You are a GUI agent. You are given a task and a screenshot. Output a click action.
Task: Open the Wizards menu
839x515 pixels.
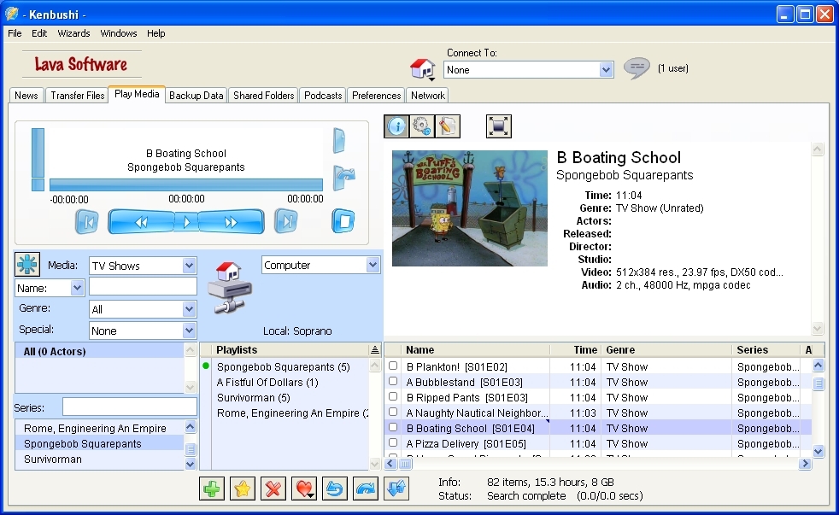73,33
